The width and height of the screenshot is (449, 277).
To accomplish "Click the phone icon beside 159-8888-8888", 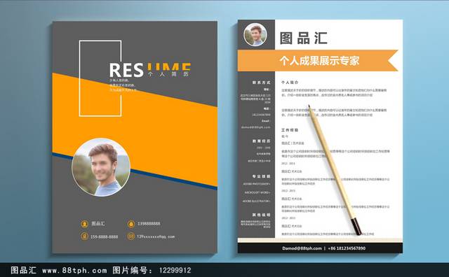I will tap(84, 236).
